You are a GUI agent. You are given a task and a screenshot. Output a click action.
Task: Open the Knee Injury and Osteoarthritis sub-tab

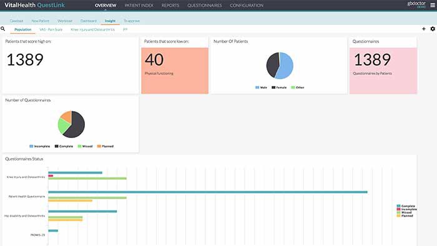pyautogui.click(x=92, y=29)
